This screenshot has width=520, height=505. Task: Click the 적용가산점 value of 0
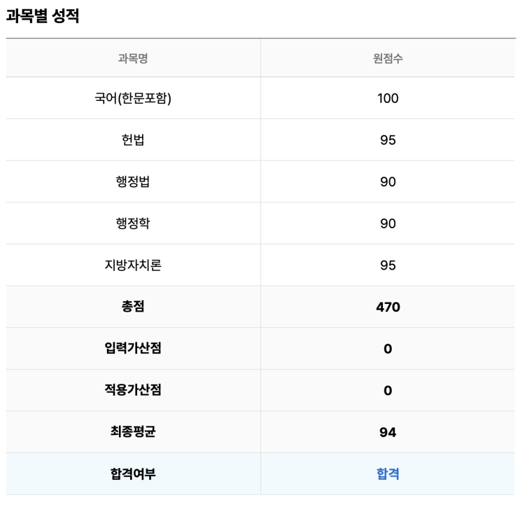388,391
